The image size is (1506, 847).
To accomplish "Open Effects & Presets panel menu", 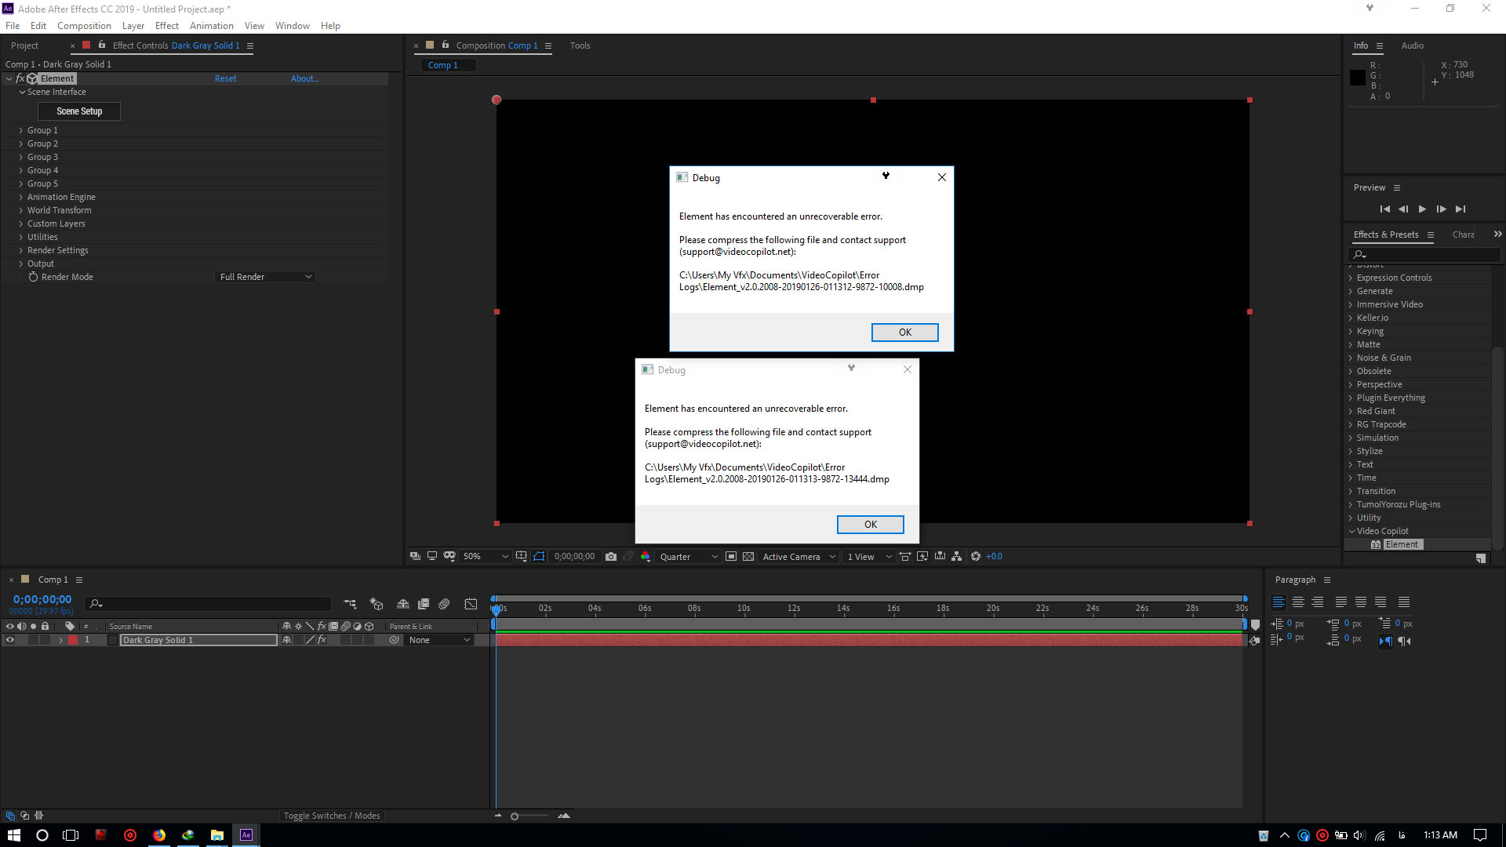I will 1431,235.
